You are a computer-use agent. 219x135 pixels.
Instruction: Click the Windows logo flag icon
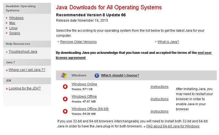[x=64, y=75]
